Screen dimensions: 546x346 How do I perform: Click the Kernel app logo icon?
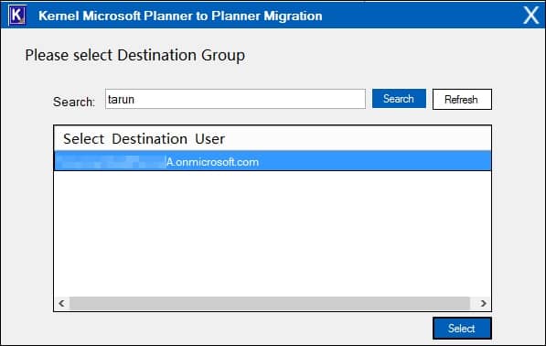(x=17, y=15)
